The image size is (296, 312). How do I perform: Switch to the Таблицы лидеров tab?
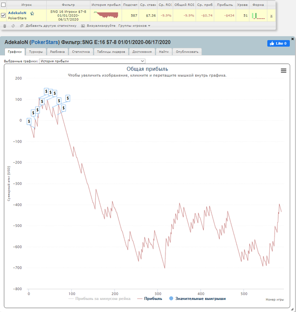click(x=111, y=52)
